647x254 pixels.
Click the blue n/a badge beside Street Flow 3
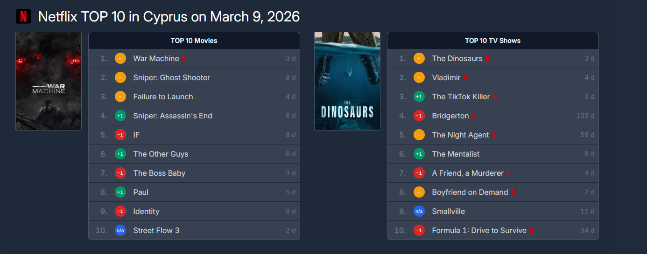click(x=120, y=230)
